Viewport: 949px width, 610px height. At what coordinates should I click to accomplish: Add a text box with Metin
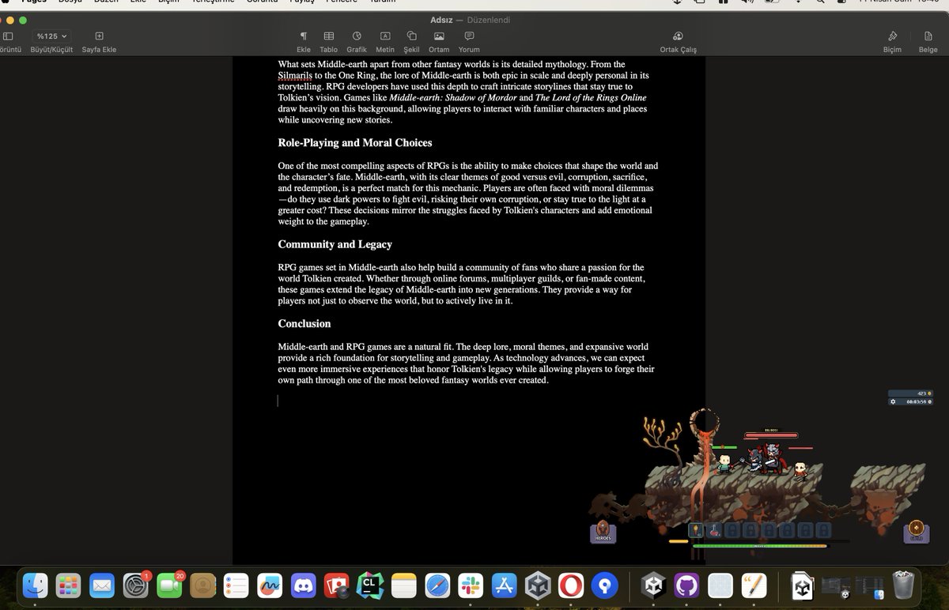point(385,36)
